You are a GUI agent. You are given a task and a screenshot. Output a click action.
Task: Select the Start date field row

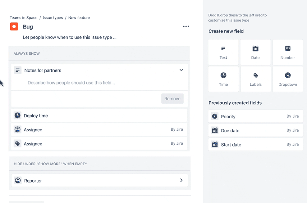click(x=255, y=145)
